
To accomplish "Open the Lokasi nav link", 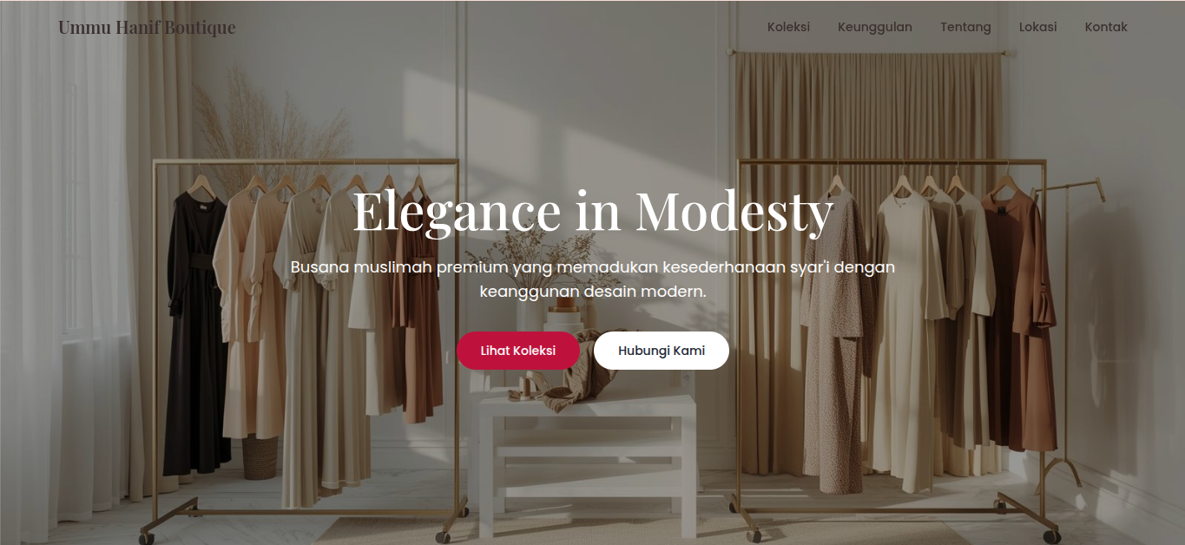I will [x=1037, y=27].
